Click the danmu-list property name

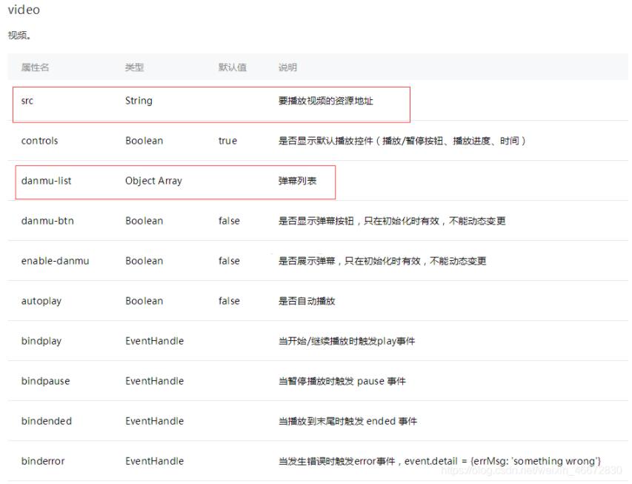[x=46, y=181]
